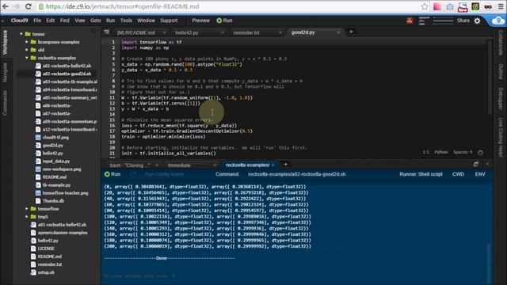
Task: Open the Chrome hamburger menu
Action: pos(501,6)
